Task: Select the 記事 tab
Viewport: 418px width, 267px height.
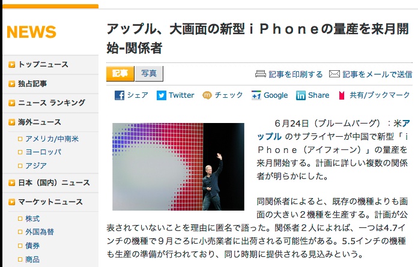Action: click(120, 73)
